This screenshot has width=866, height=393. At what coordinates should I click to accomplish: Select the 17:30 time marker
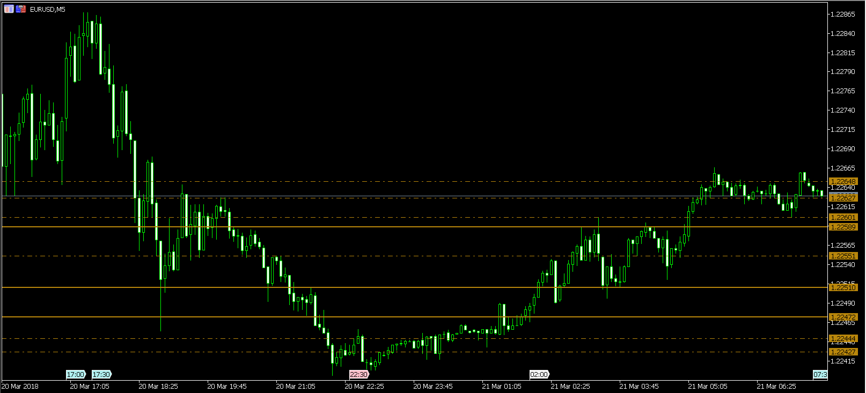pyautogui.click(x=101, y=374)
